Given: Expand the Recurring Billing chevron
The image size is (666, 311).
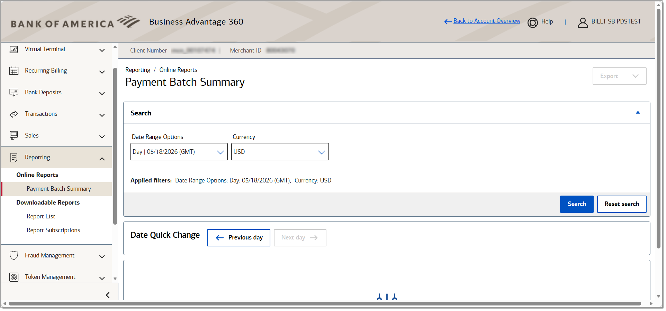Looking at the screenshot, I should click(102, 72).
